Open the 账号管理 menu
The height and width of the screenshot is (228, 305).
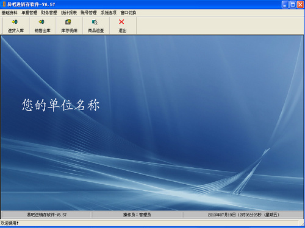(x=88, y=13)
